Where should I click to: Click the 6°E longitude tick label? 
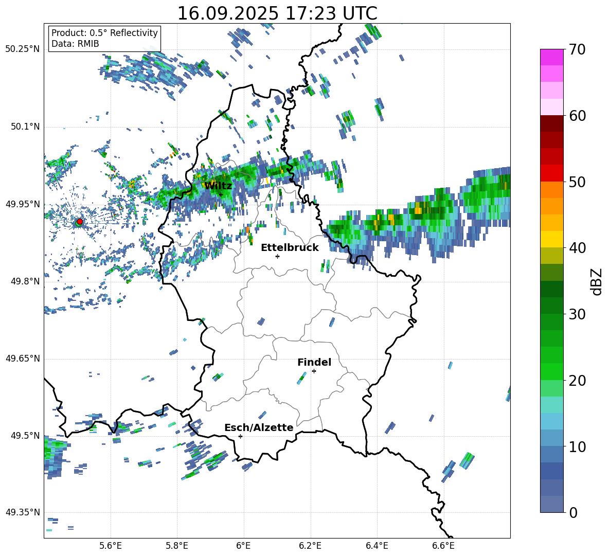coord(243,546)
